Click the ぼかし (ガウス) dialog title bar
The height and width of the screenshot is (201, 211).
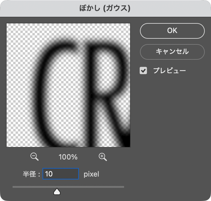105,8
